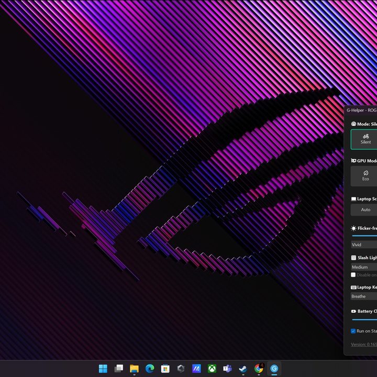The image size is (377, 377).
Task: Toggle the Disable on slash lighting checkbox
Action: [x=353, y=275]
